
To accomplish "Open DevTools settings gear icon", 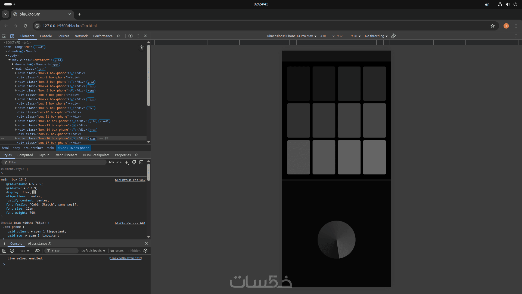I will point(130,36).
